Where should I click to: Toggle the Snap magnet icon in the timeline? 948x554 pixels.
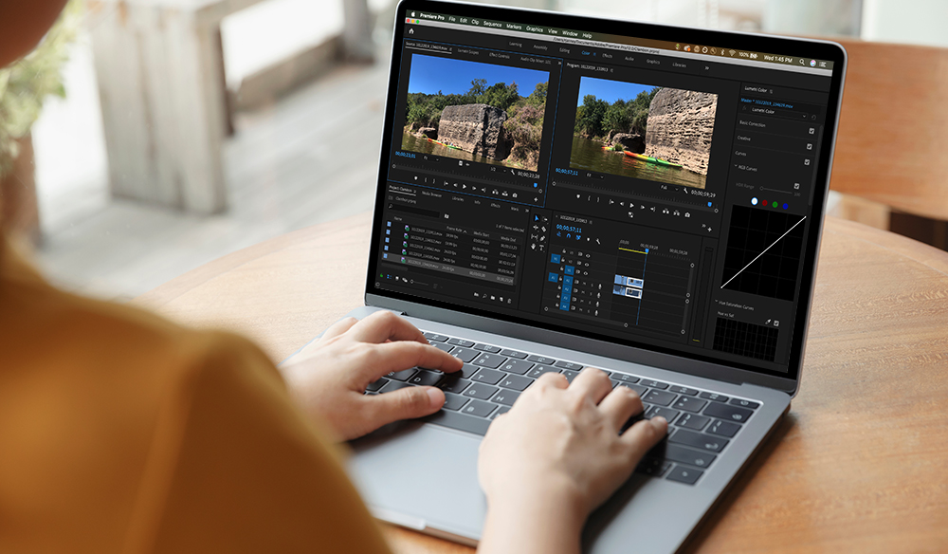[x=569, y=235]
